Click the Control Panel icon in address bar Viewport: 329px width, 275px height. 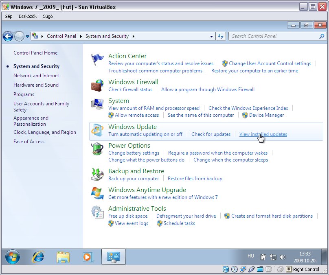35,36
